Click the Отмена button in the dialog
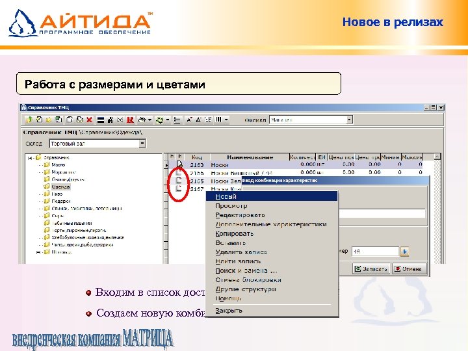This screenshot has width=468, height=351. (x=409, y=268)
